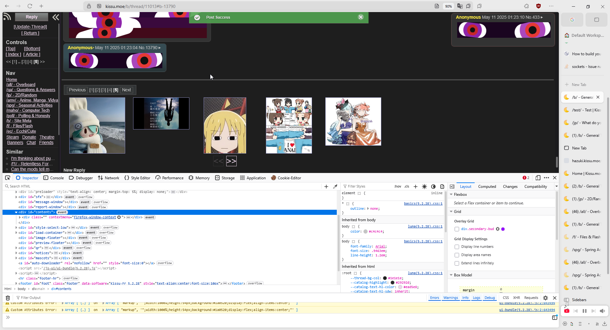The width and height of the screenshot is (610, 330).
Task: Skip to next track in media player
Action: click(593, 311)
